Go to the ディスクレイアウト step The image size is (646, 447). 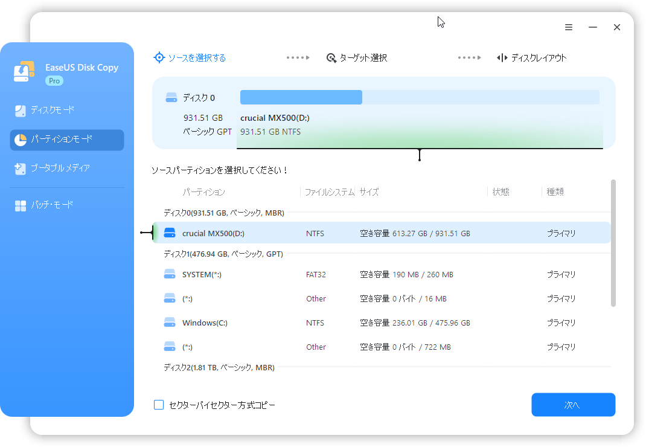(x=531, y=58)
